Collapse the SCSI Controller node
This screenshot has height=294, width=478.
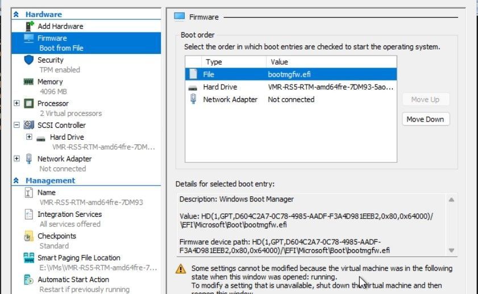(x=16, y=125)
